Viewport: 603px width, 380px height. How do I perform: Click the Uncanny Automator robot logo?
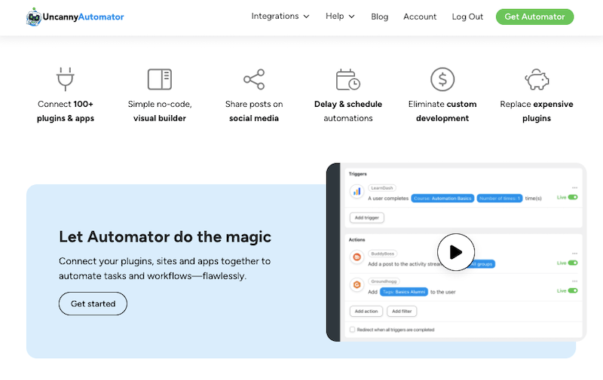click(x=33, y=17)
